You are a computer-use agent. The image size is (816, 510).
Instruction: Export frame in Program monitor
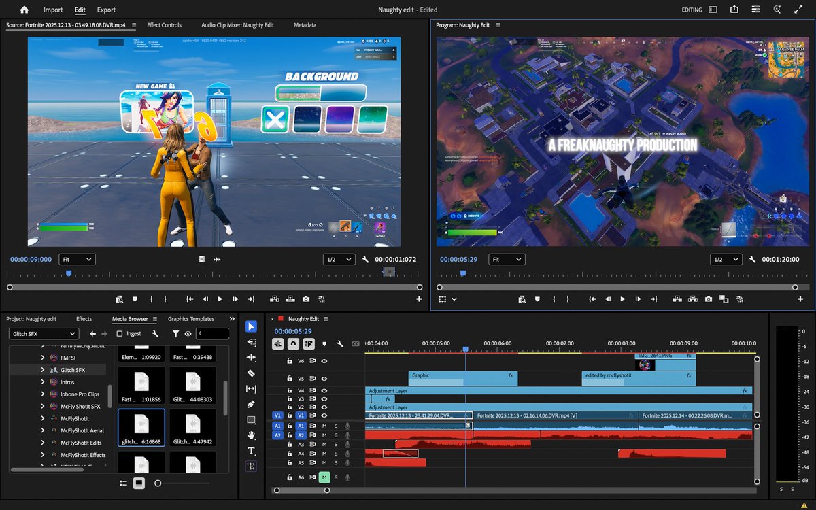pos(709,299)
